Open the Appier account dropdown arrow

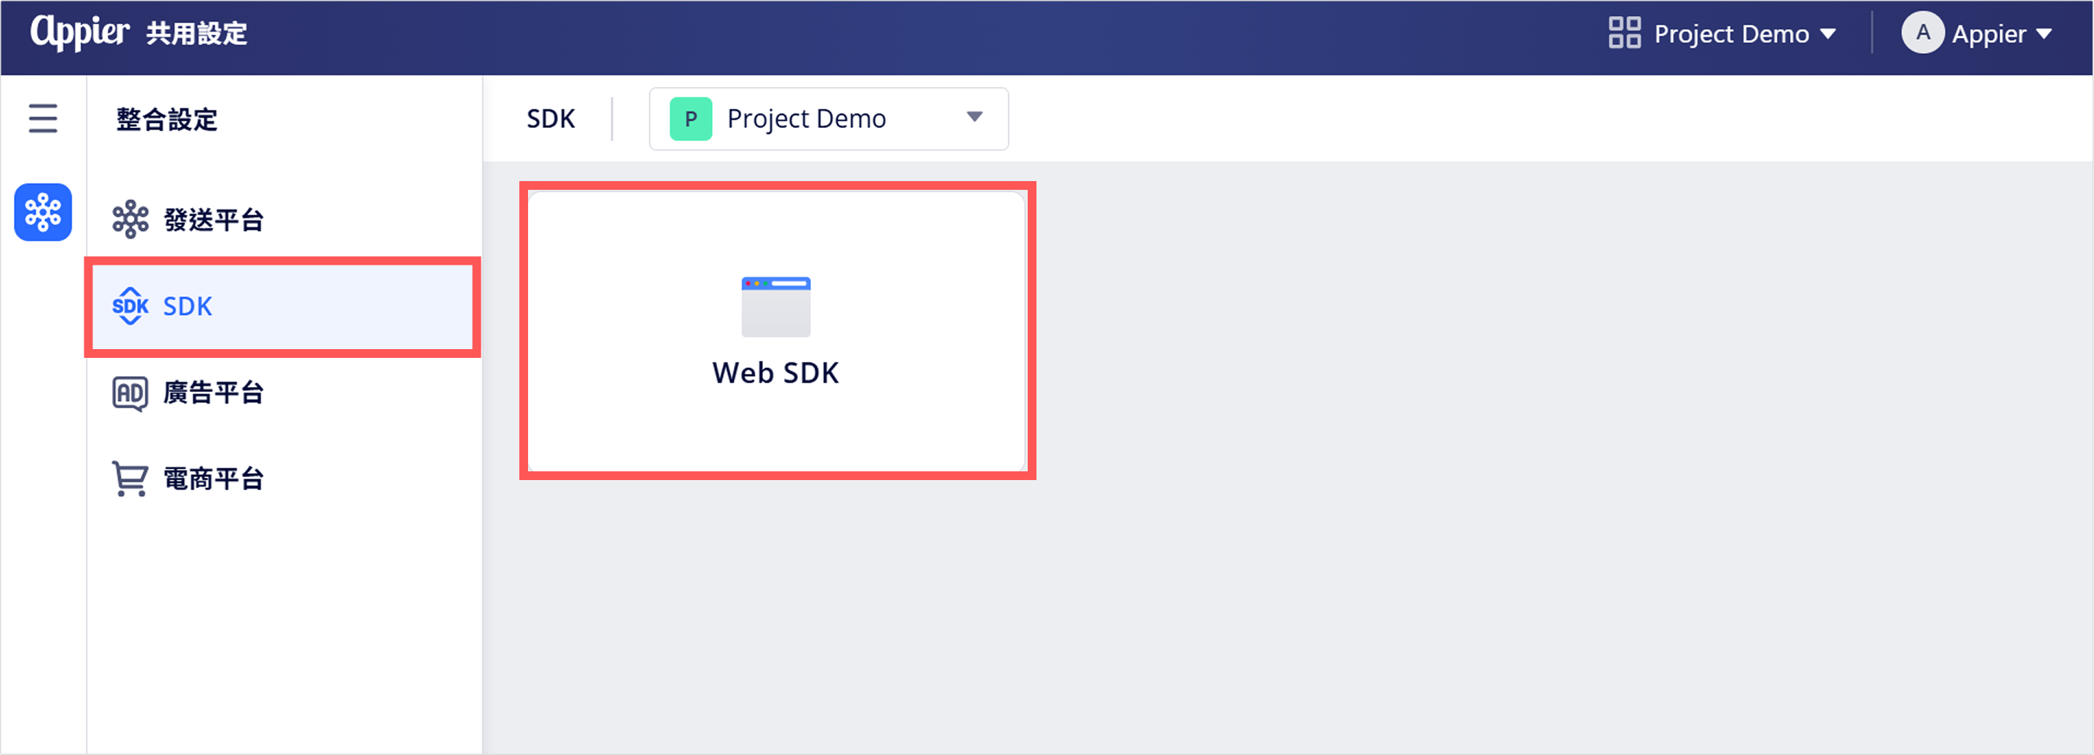(2045, 34)
